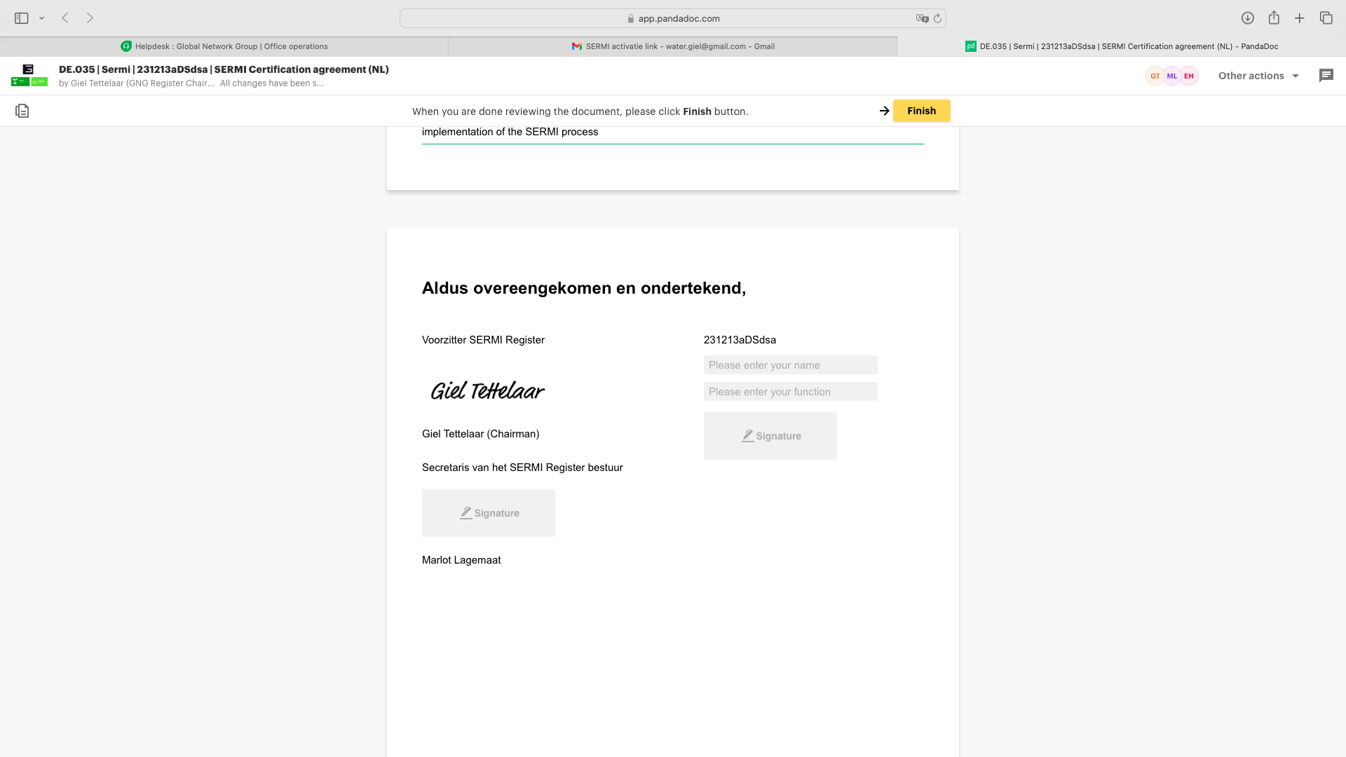Expand the Other actions dropdown
This screenshot has width=1346, height=757.
tap(1258, 76)
